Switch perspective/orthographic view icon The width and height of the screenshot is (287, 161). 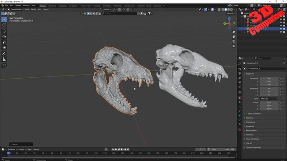(x=234, y=46)
